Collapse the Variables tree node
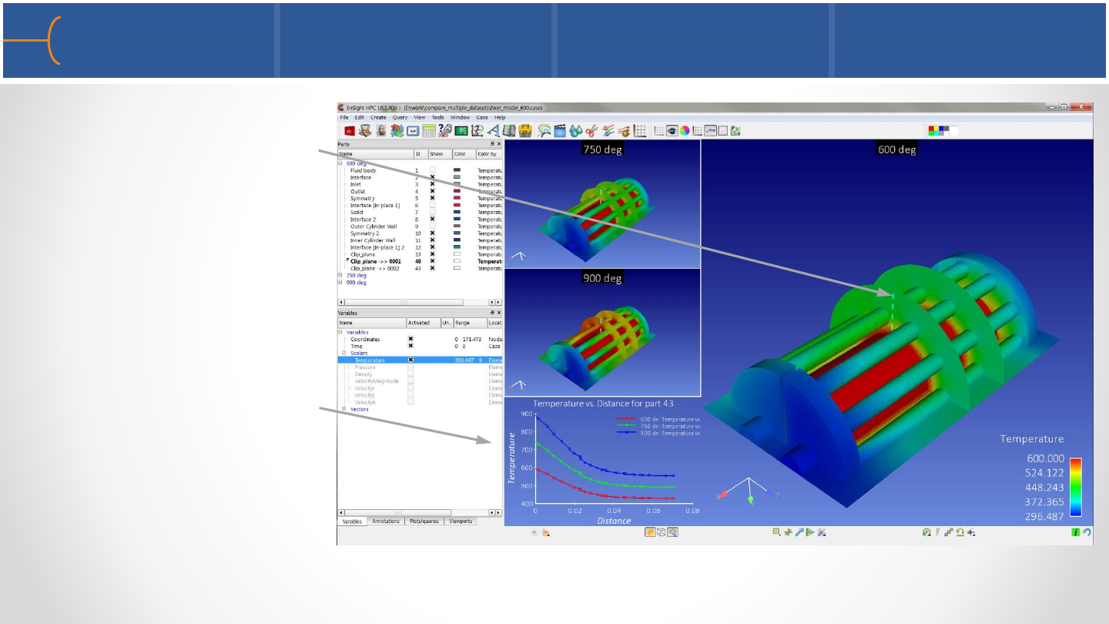Viewport: 1109px width, 624px height. click(340, 332)
